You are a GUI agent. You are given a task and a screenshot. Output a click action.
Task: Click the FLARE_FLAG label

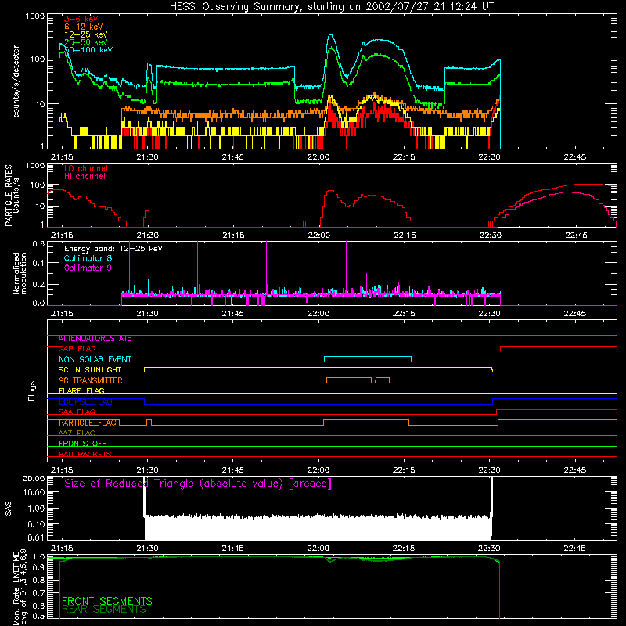[81, 390]
